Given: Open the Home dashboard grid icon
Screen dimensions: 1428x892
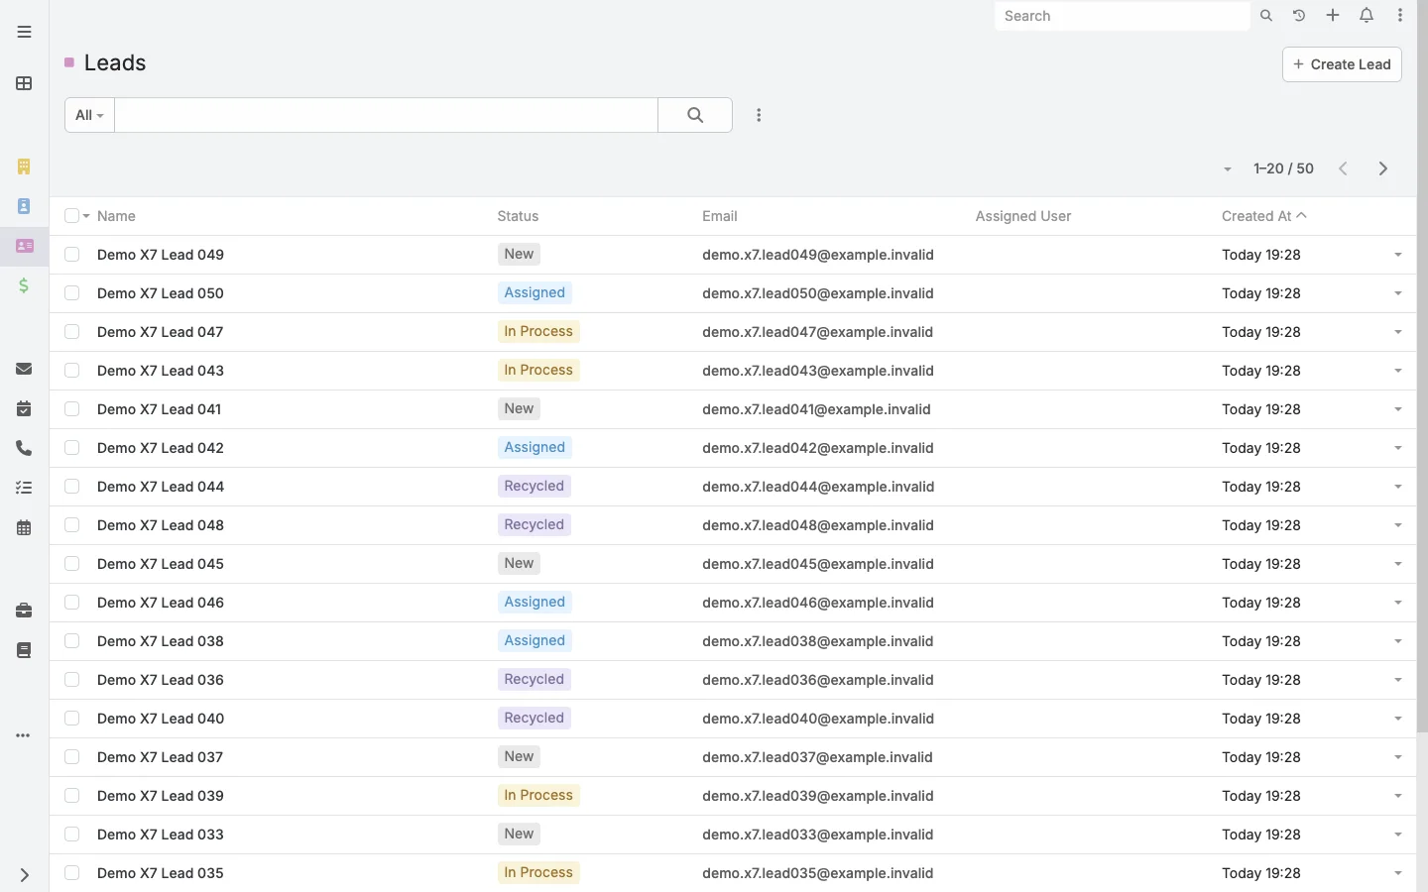Looking at the screenshot, I should [x=24, y=83].
